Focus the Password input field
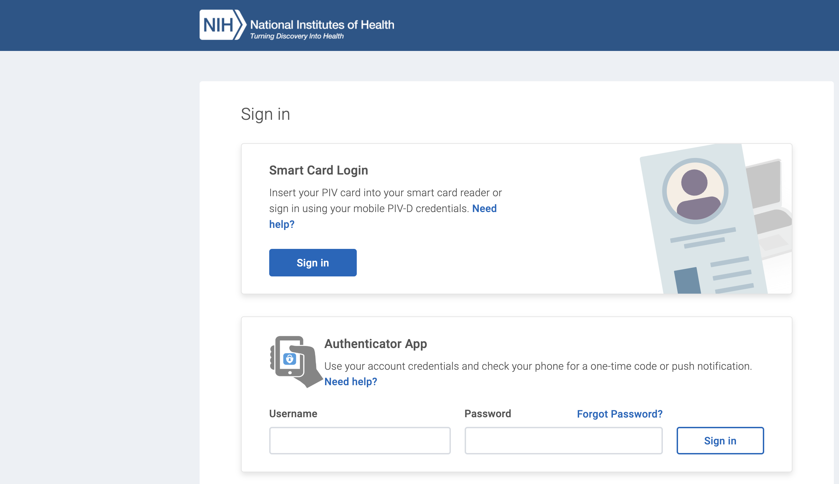This screenshot has width=839, height=484. click(563, 441)
